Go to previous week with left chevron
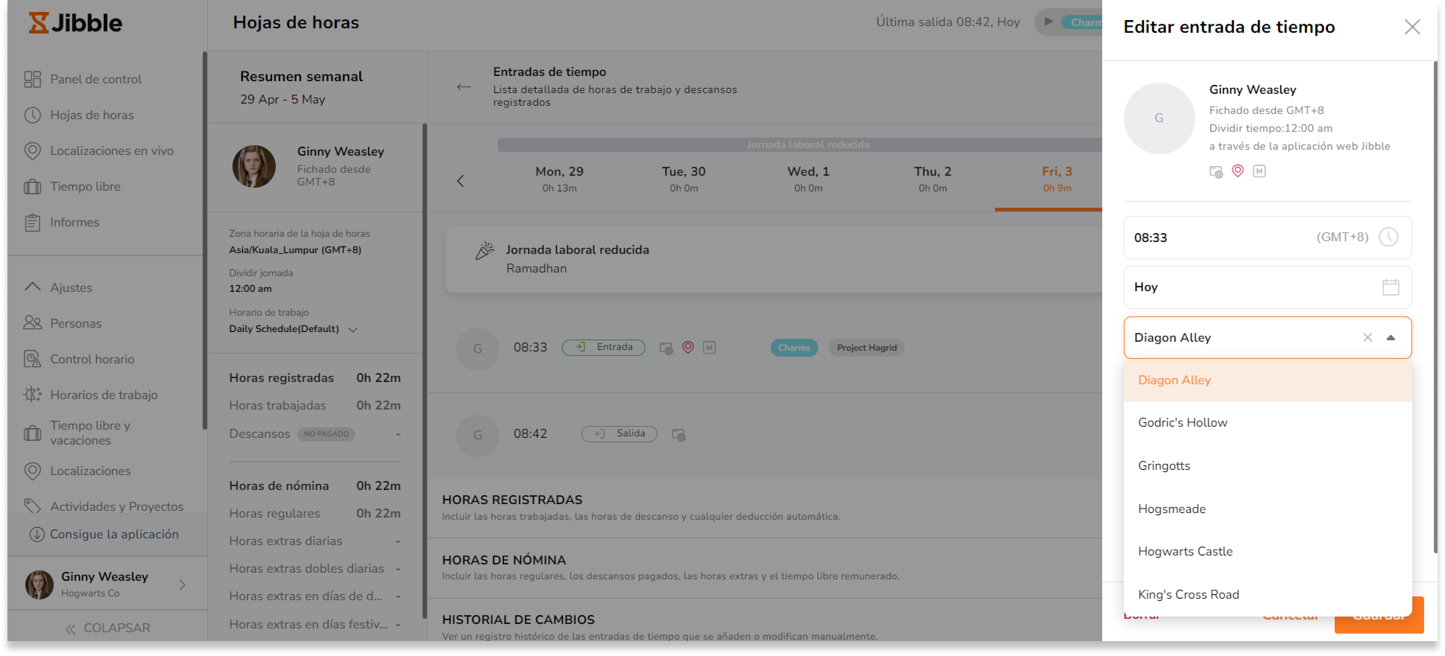 pos(460,181)
